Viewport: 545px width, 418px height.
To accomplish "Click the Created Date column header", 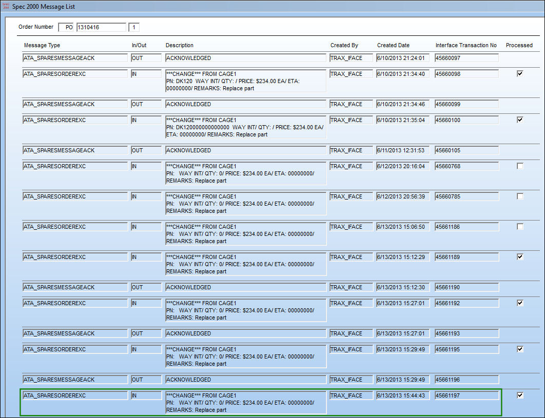I will [x=393, y=45].
